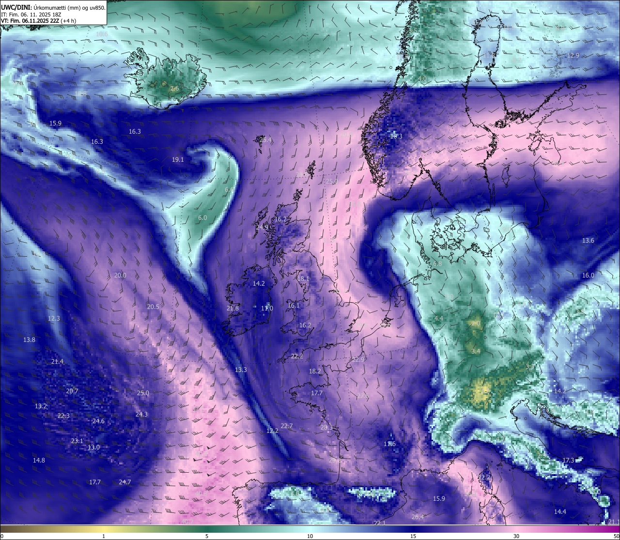
Task: Select the 2.6 value over Iceland
Action: coord(175,89)
